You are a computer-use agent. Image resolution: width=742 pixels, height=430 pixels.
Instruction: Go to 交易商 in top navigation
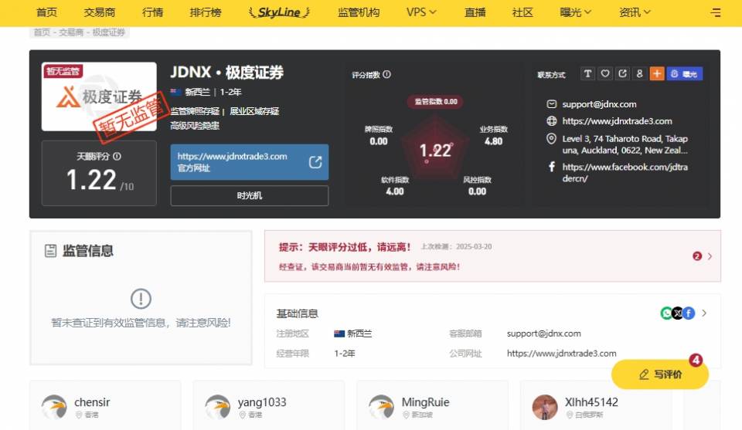[x=100, y=12]
